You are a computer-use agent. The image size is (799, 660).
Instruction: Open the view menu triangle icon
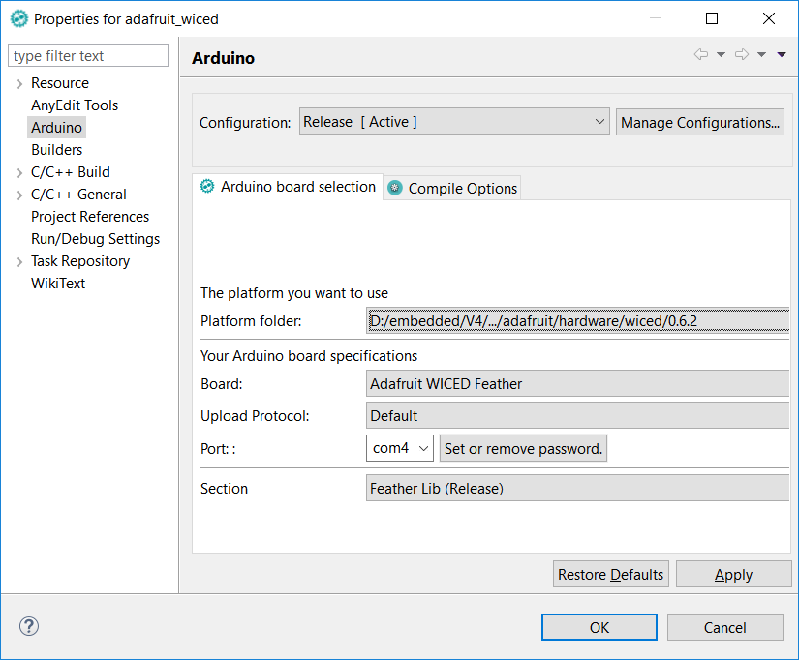coord(782,54)
